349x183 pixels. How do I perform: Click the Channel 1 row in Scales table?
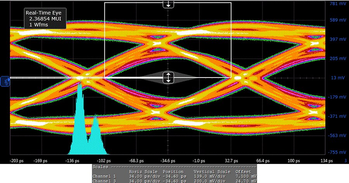coord(174,176)
